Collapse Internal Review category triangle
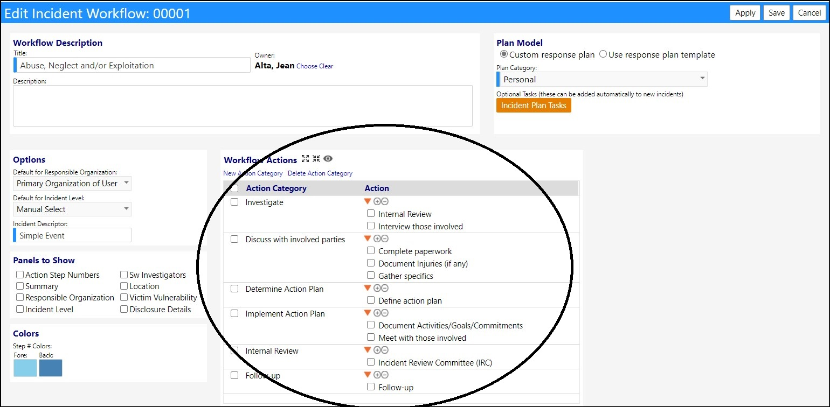Image resolution: width=830 pixels, height=407 pixels. pyautogui.click(x=368, y=350)
